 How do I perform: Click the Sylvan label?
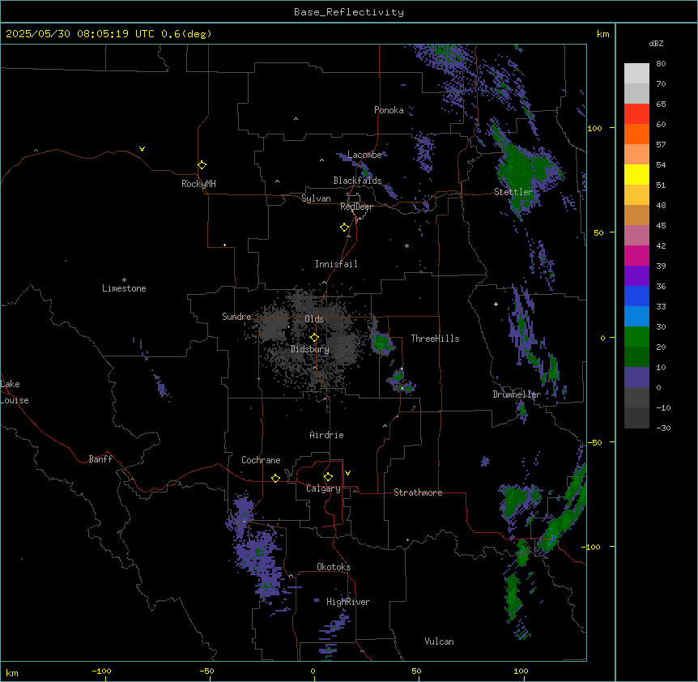[x=316, y=198]
